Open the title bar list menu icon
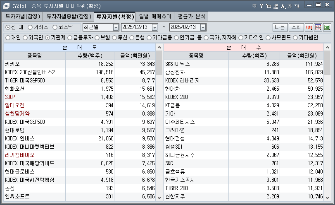This screenshot has width=335, height=205. [297, 6]
